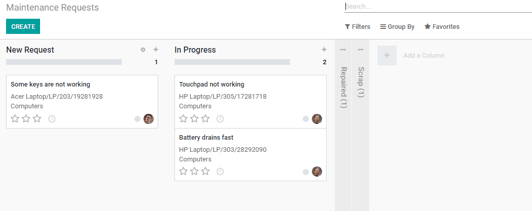Set first priority star on Some keys card
Image resolution: width=532 pixels, height=211 pixels.
click(15, 119)
